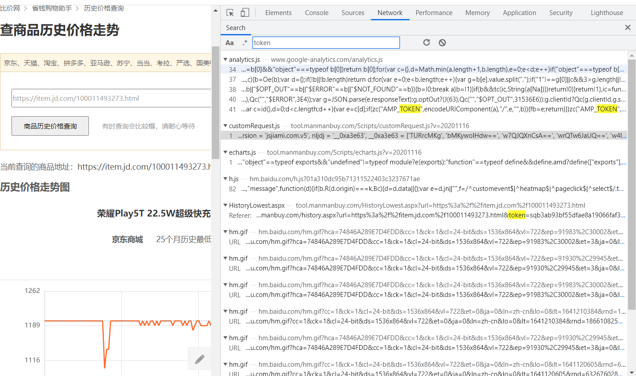Viewport: 636px width, 376px height.
Task: Collapse the fourth hm.gif result group
Action: tap(226, 311)
